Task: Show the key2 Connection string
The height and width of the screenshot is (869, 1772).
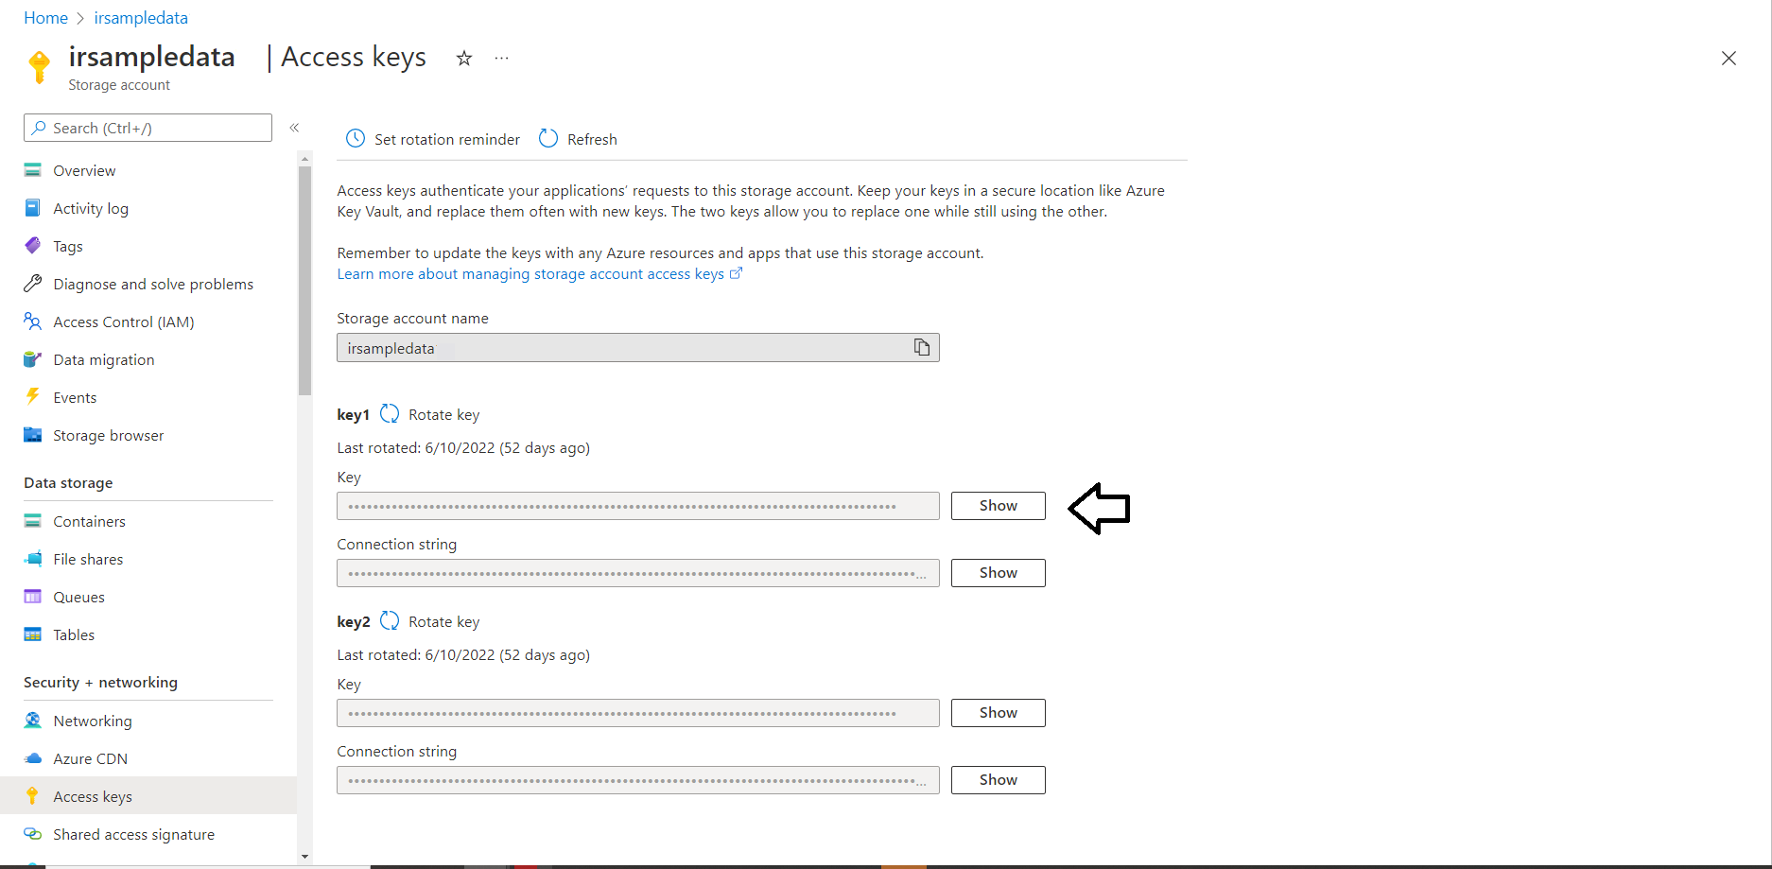Action: pyautogui.click(x=999, y=780)
